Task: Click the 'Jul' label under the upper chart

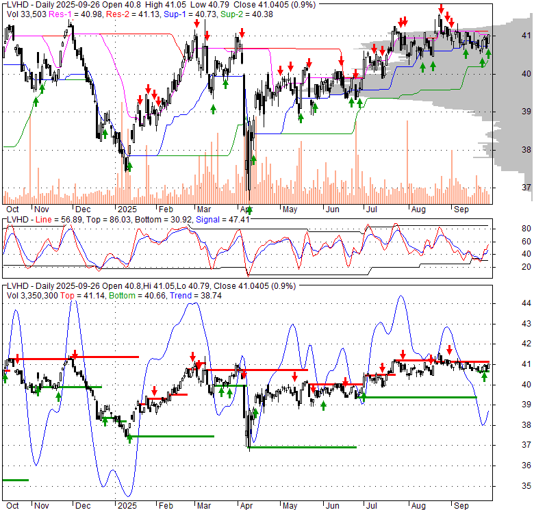Action: 371,209
